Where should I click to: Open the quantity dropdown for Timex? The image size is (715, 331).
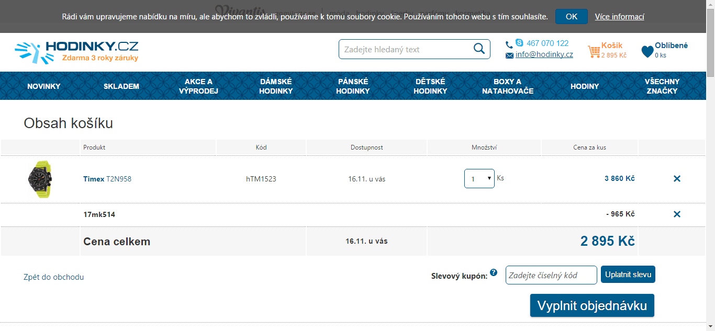(x=479, y=179)
